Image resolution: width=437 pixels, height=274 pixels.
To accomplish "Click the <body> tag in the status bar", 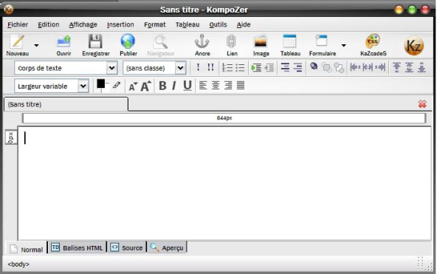I will coord(18,264).
